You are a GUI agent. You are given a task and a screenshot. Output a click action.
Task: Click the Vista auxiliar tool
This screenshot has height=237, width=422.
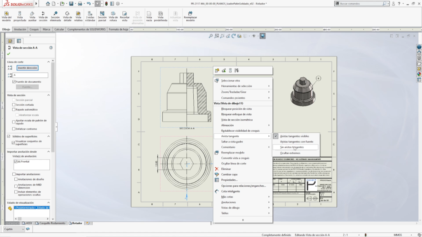pos(32,16)
